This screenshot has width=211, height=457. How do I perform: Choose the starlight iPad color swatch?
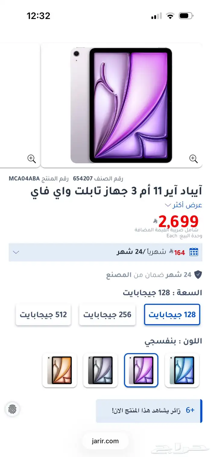click(x=60, y=370)
